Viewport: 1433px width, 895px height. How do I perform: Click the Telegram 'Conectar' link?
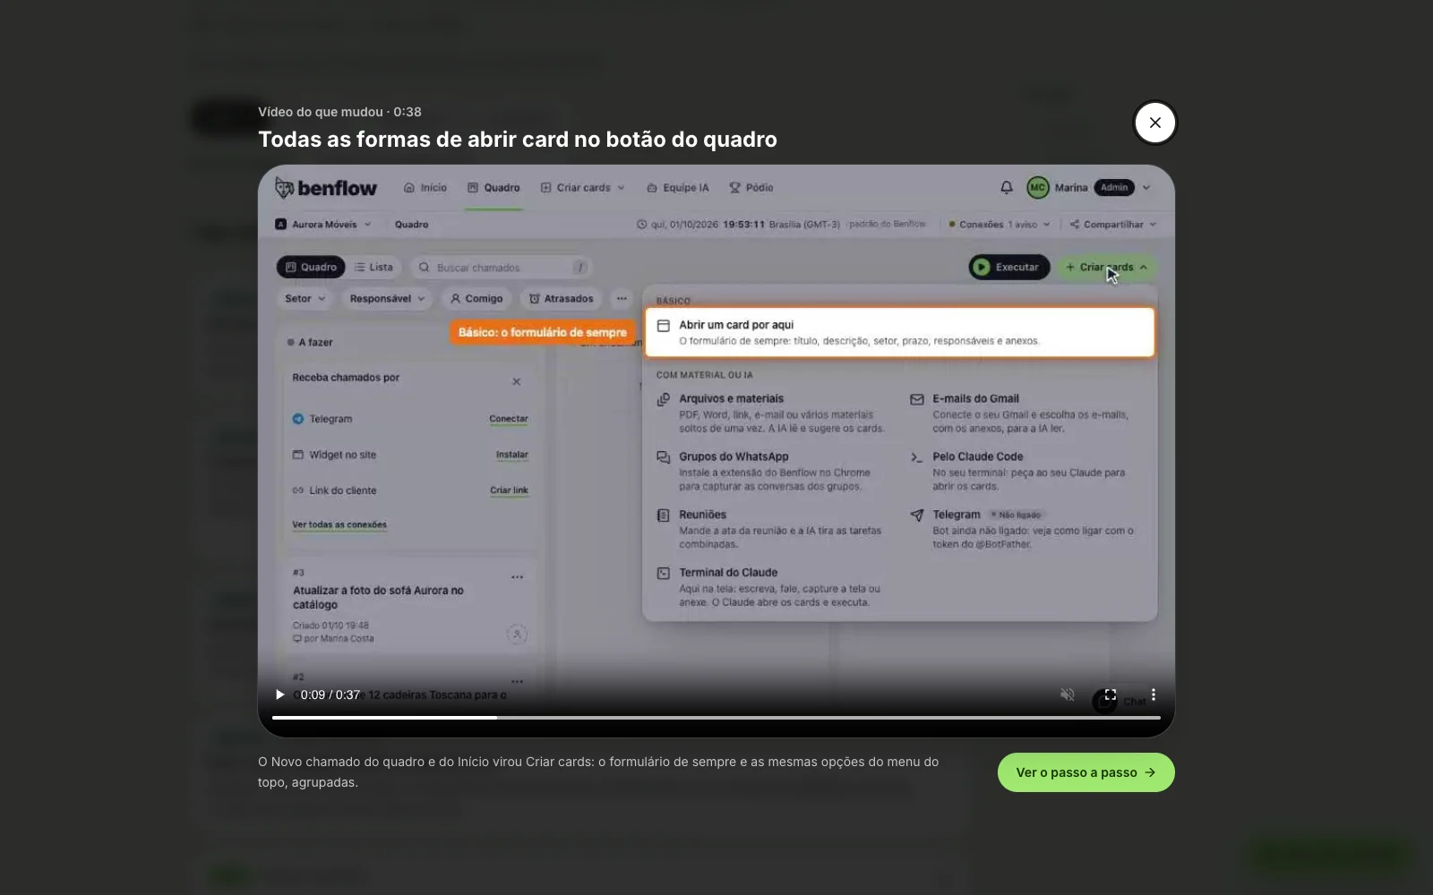[x=509, y=419]
